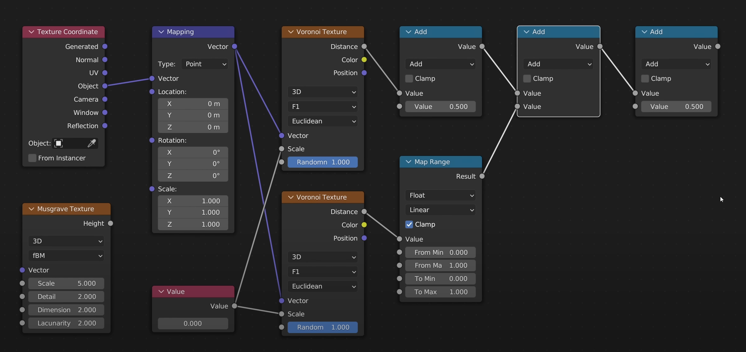The height and width of the screenshot is (352, 746).
Task: Click the Object field icon in Texture Coordinate
Action: [59, 143]
